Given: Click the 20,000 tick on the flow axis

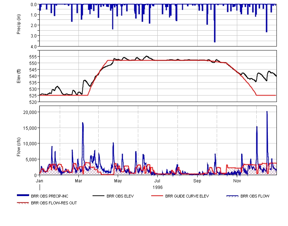Looking at the screenshot, I should [29, 112].
